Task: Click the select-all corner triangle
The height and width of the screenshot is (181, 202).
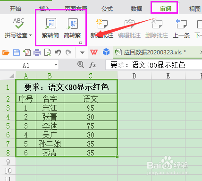Action: coord(12,76)
